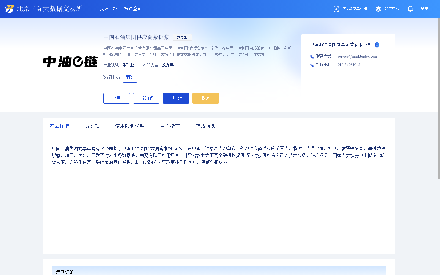Click the 登录 link
Viewport: 440px width, 275px height.
click(x=424, y=9)
